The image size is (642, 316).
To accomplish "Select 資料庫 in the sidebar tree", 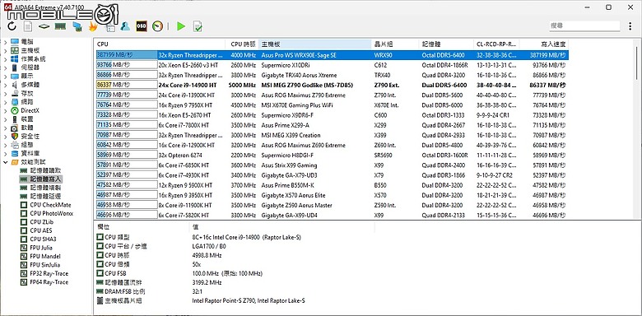I will pos(30,154).
